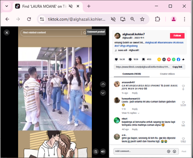Go to next video with down arrow
The image size is (193, 158).
(x=103, y=93)
